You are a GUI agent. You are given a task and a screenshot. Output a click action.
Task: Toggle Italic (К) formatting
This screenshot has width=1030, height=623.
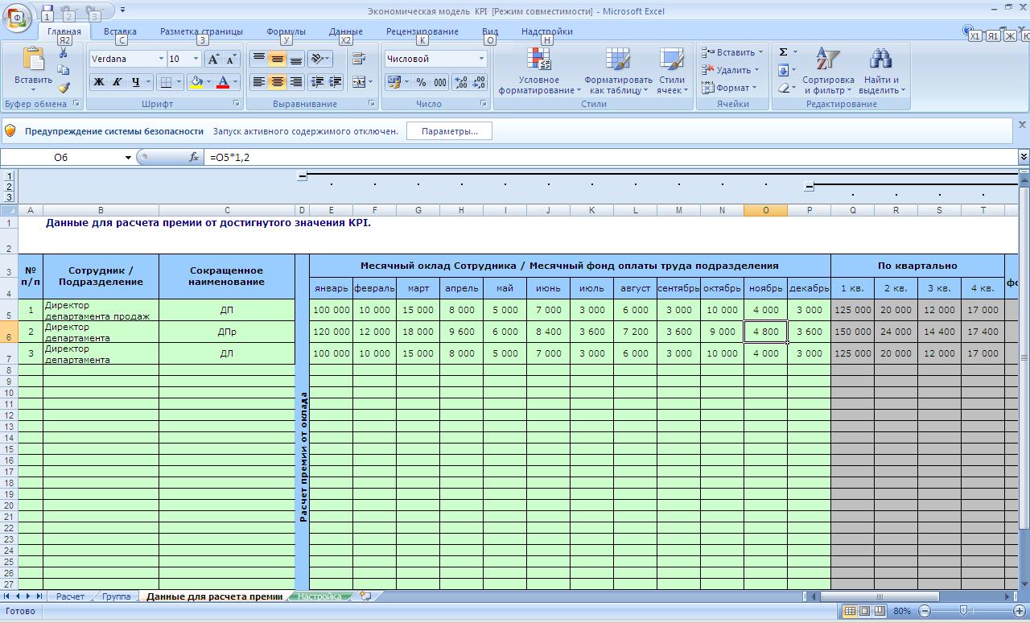point(117,81)
